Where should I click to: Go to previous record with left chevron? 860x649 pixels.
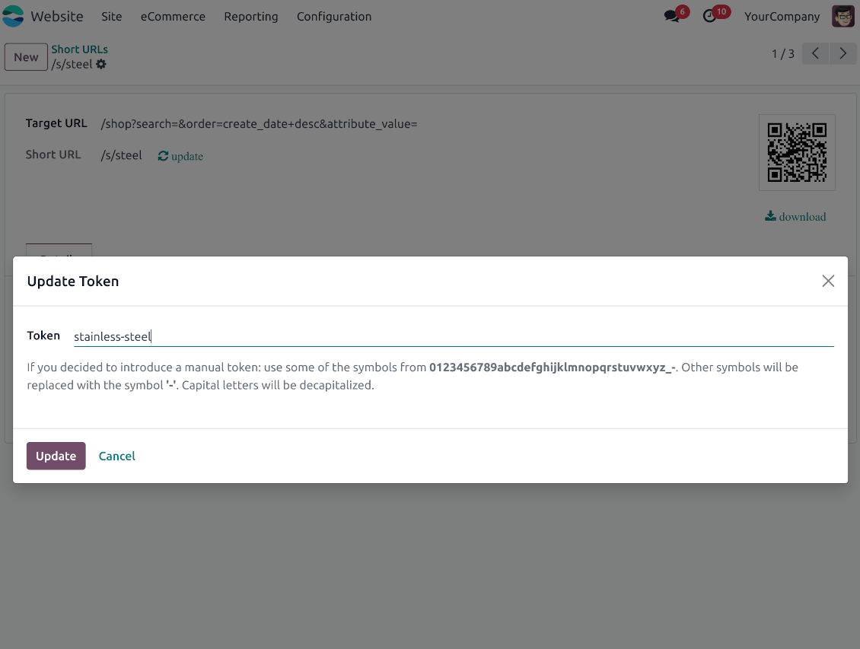point(815,53)
